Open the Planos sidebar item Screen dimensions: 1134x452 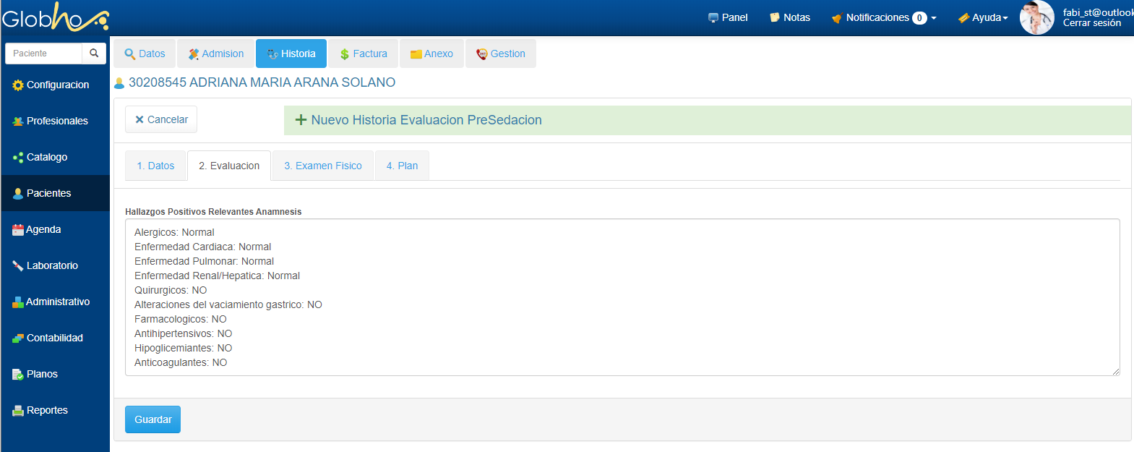click(x=42, y=374)
